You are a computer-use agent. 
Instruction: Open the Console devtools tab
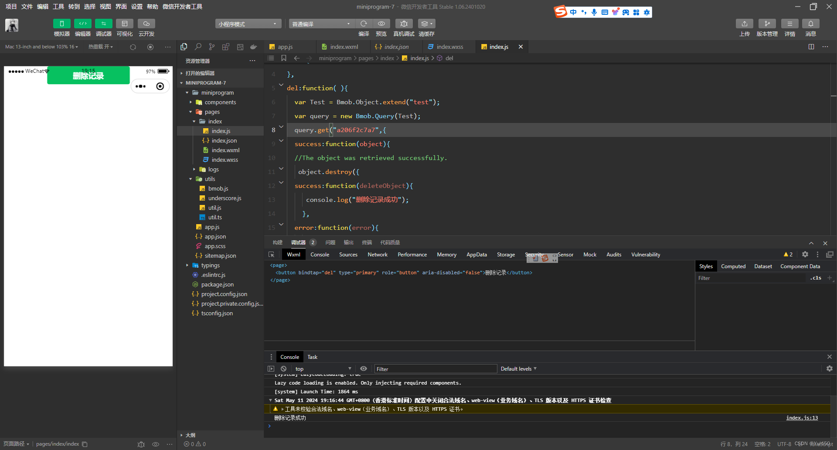click(x=320, y=255)
